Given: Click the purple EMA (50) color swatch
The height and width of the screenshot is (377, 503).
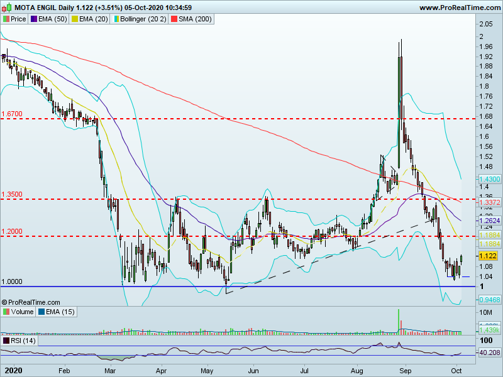Looking at the screenshot, I should point(34,19).
